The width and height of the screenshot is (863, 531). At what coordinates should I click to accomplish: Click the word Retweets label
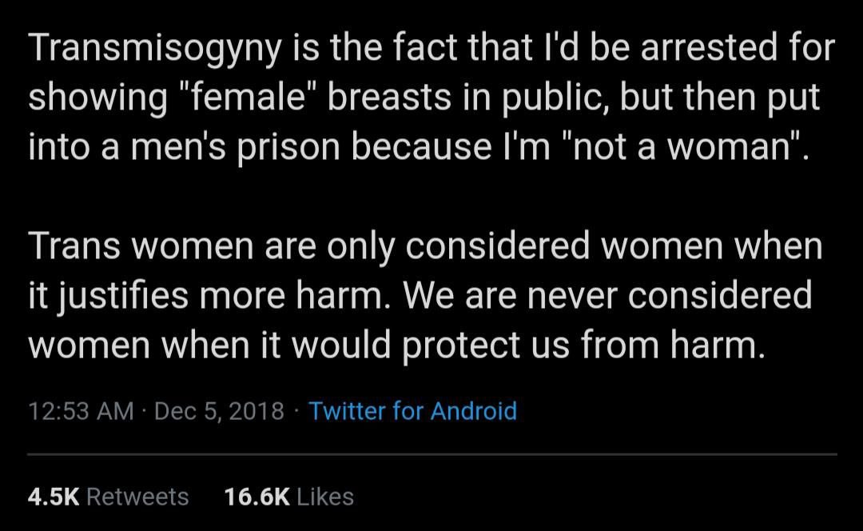[137, 497]
